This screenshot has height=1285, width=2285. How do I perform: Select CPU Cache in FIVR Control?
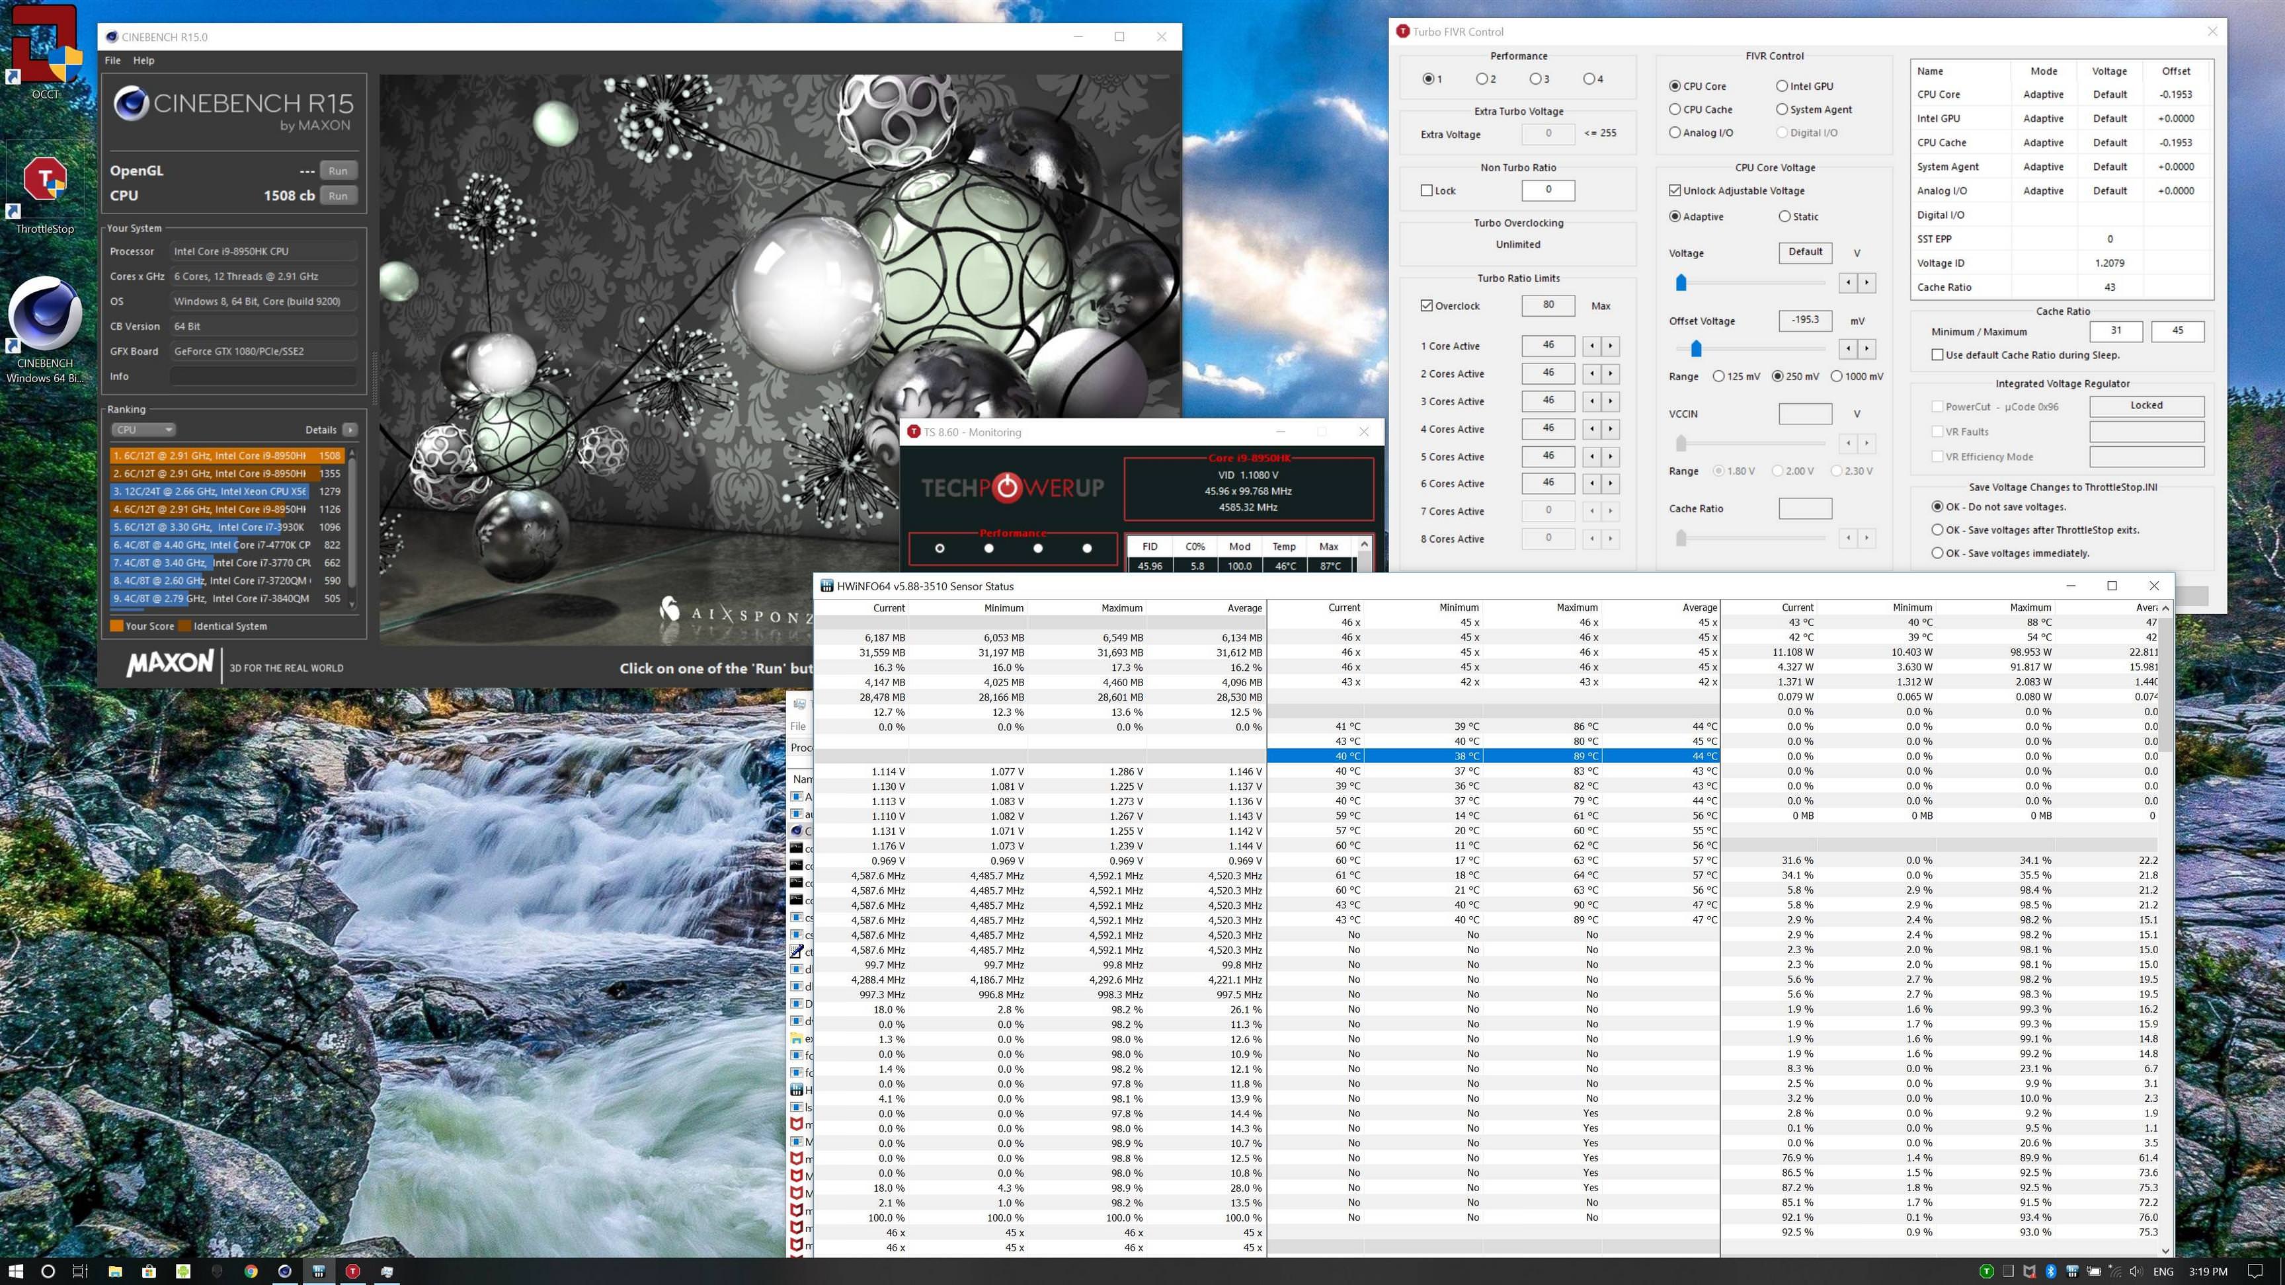tap(1700, 109)
